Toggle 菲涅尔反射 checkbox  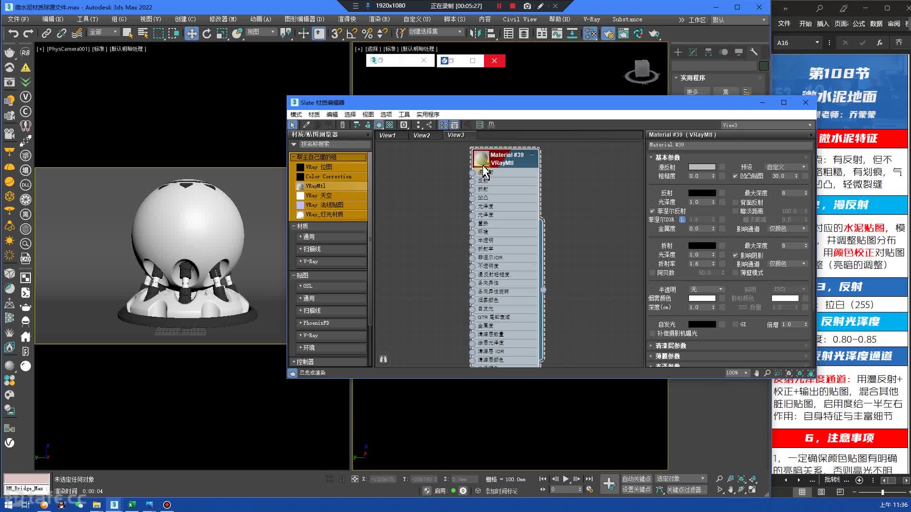coord(652,211)
